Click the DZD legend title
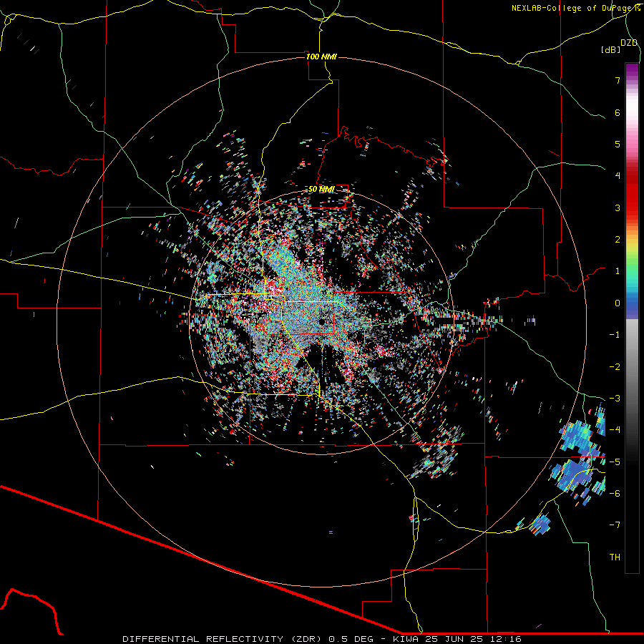 (629, 43)
